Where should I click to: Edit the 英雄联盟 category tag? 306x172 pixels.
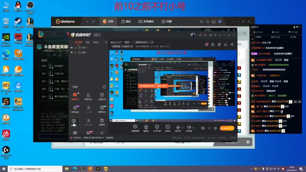coord(122,46)
